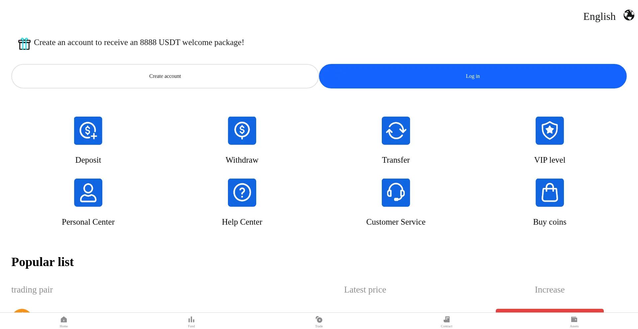Click the Withdraw dollar icon
The image size is (638, 329).
coord(242,131)
